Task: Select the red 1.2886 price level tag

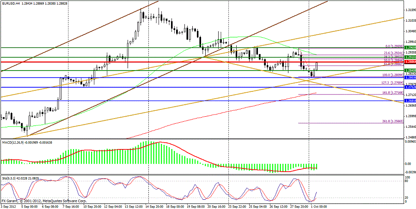Action: click(410, 61)
